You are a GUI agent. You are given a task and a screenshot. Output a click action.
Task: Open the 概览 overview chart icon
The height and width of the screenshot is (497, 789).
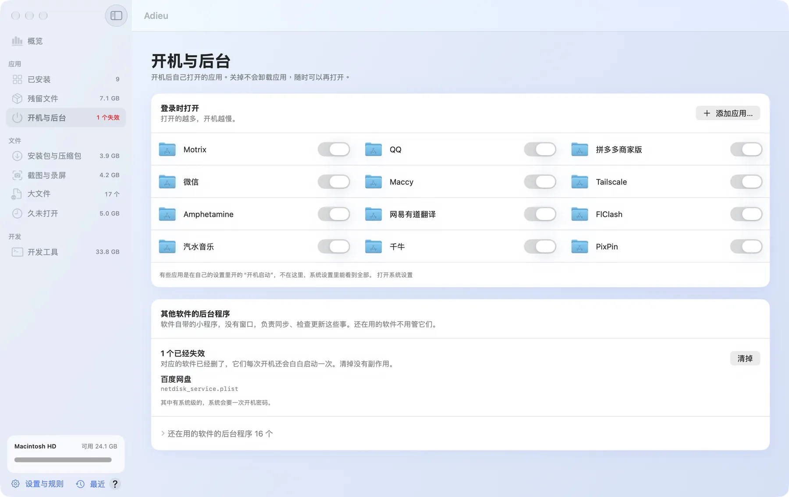pos(17,41)
